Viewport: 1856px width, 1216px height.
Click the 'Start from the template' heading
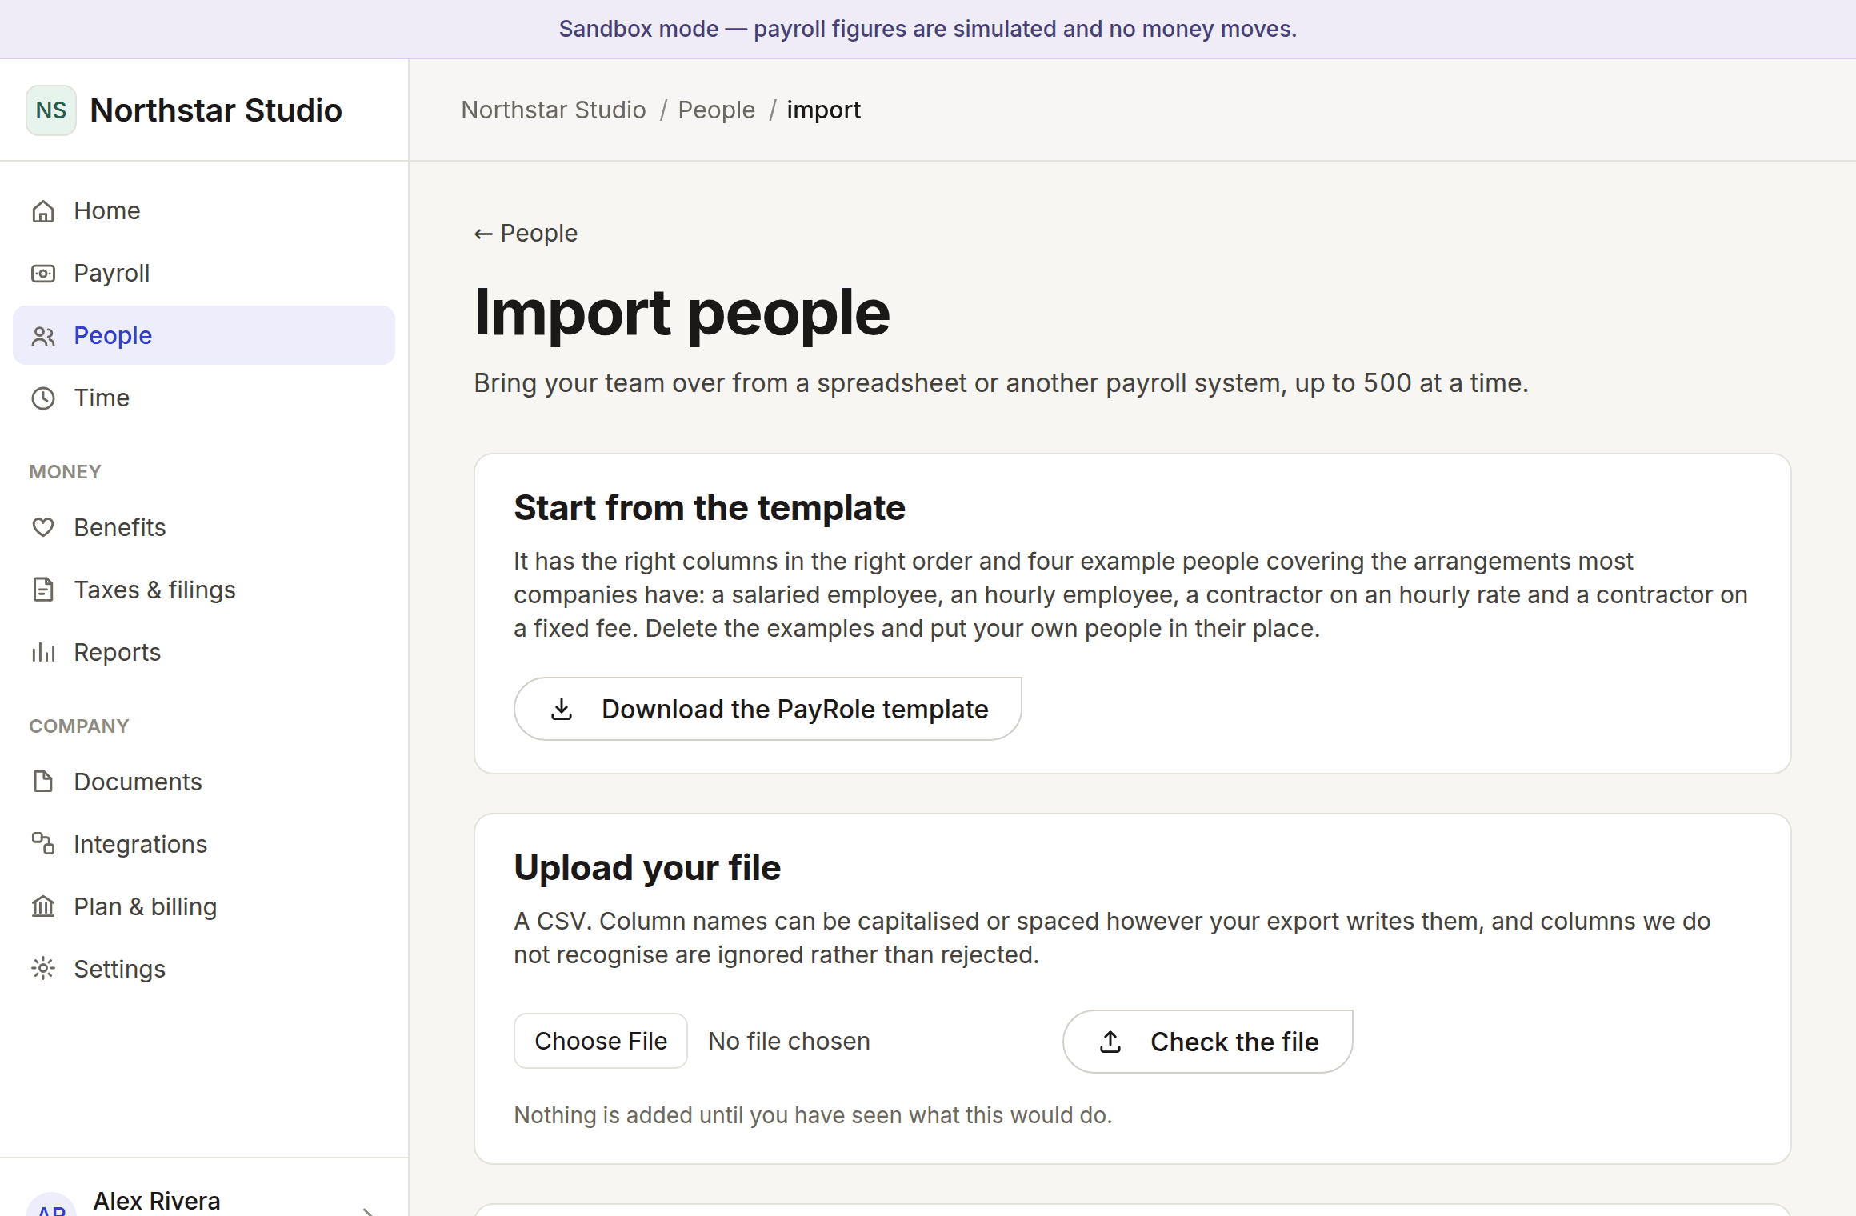click(710, 508)
